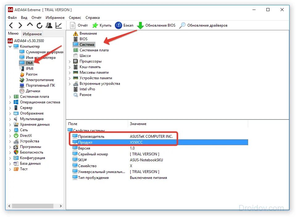Image resolution: width=296 pixels, height=217 pixels.
Task: Select the Производитель row
Action: pyautogui.click(x=160, y=136)
